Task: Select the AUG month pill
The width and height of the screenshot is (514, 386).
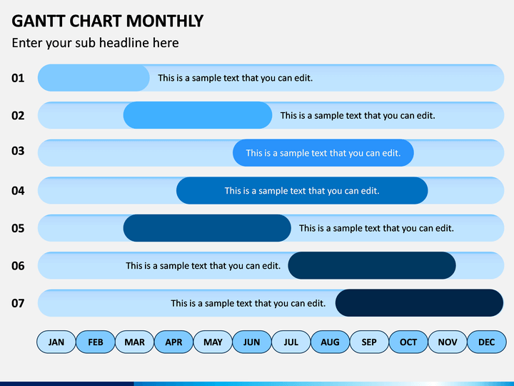Action: point(330,342)
